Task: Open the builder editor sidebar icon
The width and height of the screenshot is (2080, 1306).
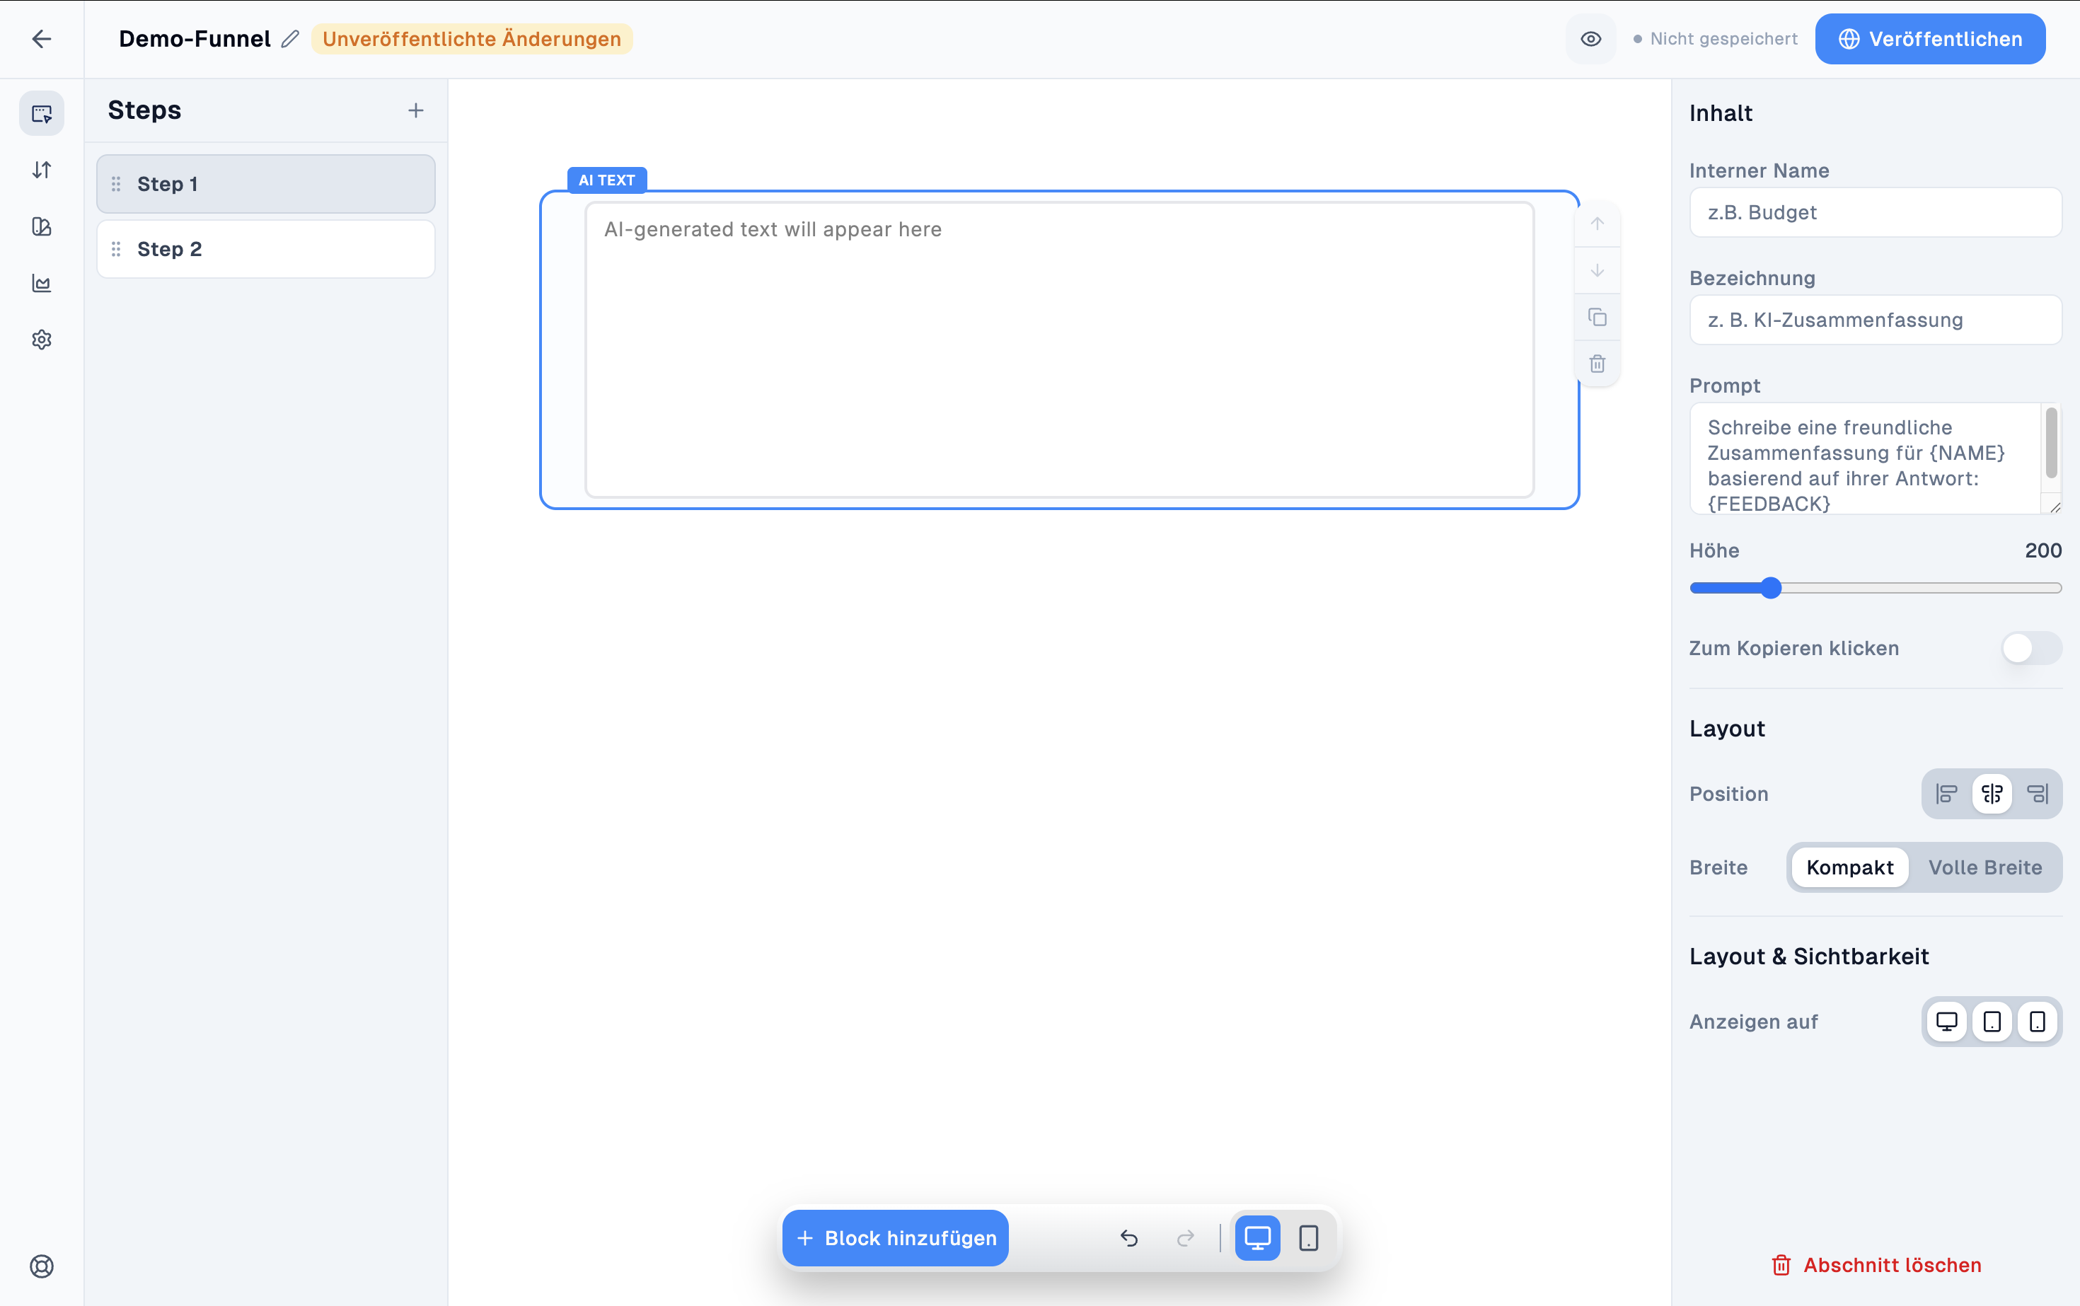Action: tap(42, 113)
